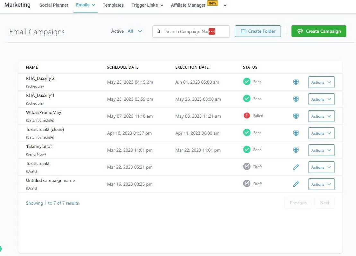Click the Failed status text
This screenshot has width=356, height=256.
[x=258, y=116]
